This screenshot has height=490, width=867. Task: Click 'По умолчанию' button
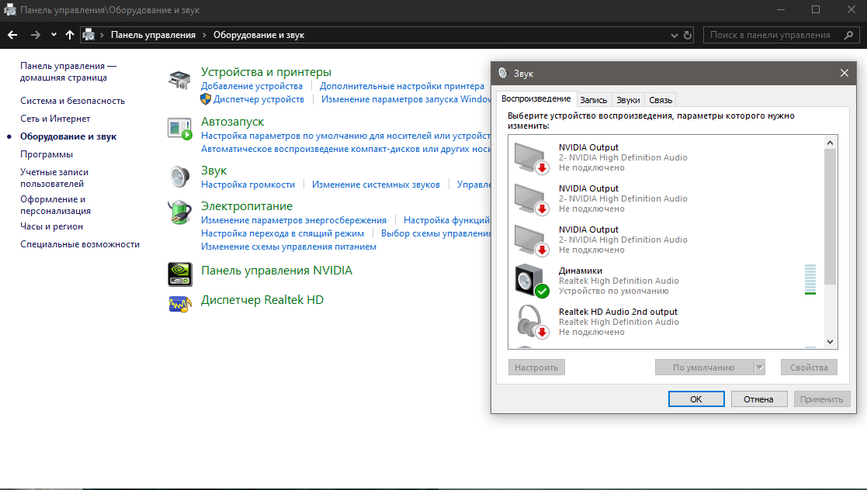(x=704, y=367)
